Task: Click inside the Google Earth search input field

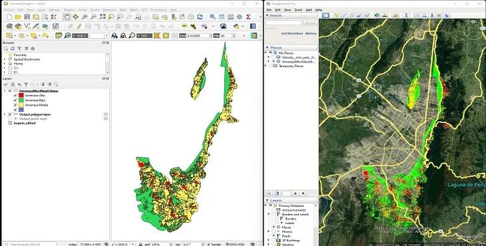Action: [284, 23]
